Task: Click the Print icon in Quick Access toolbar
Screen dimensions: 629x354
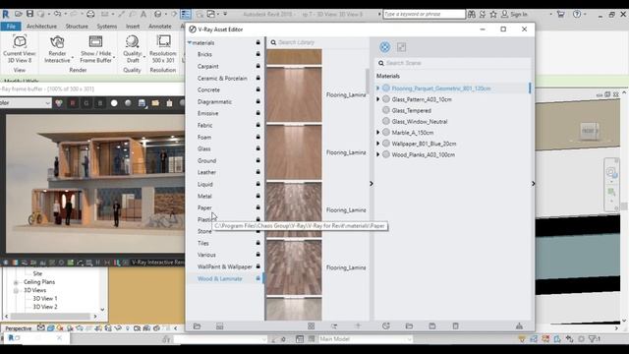Action: pos(90,14)
